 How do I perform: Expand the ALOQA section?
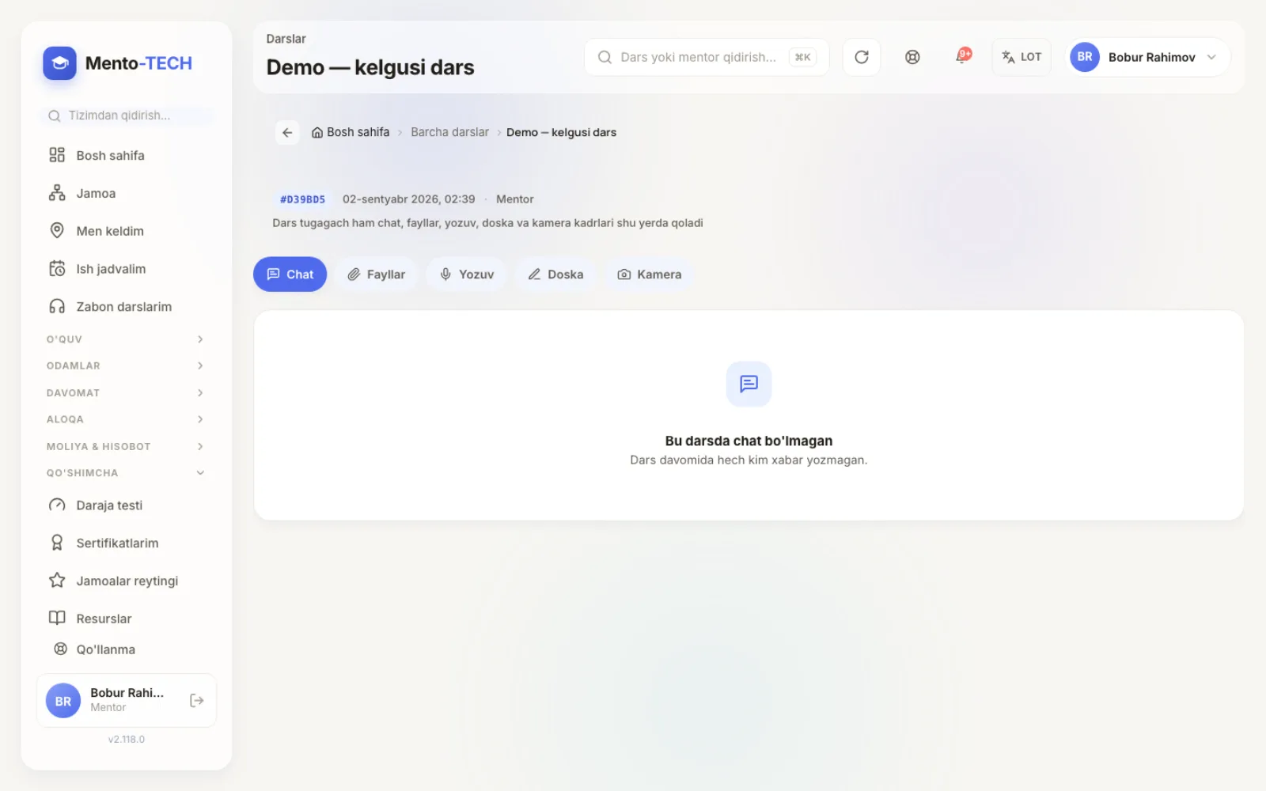[127, 419]
